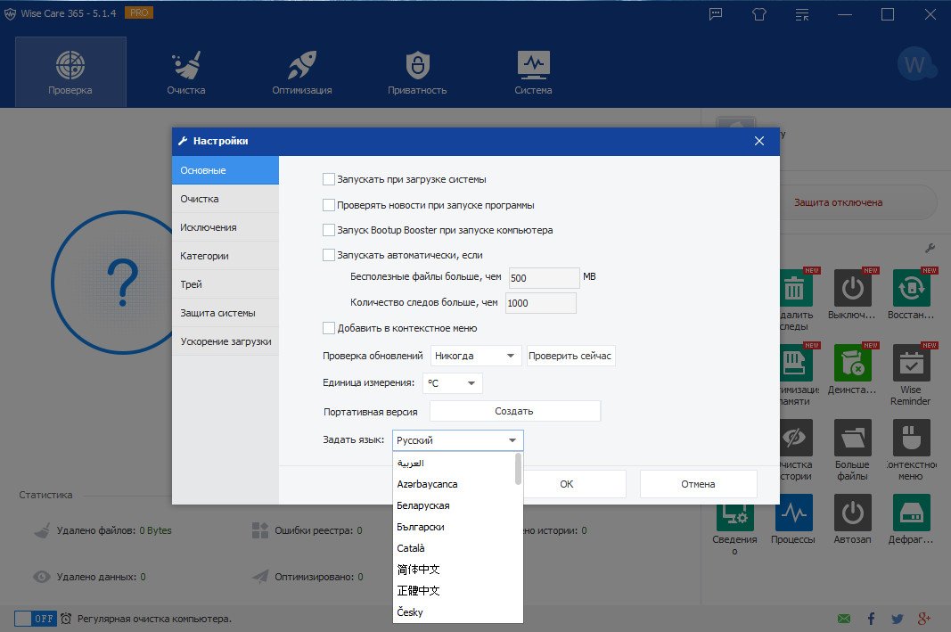Click the 500 MB input field
951x632 pixels.
coord(544,278)
